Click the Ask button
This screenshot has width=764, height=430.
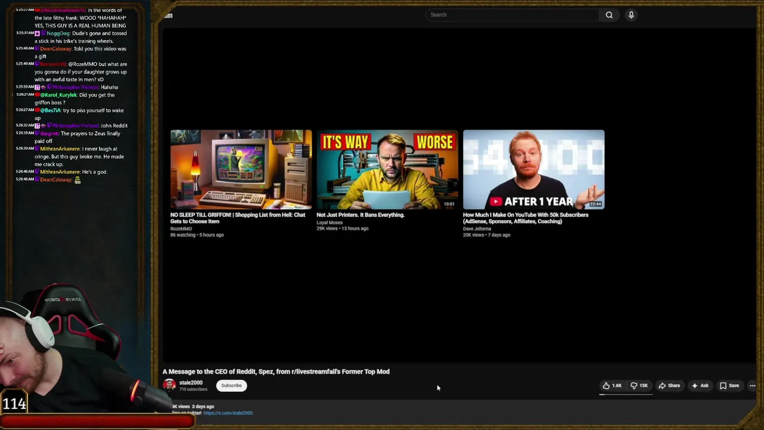(x=700, y=386)
